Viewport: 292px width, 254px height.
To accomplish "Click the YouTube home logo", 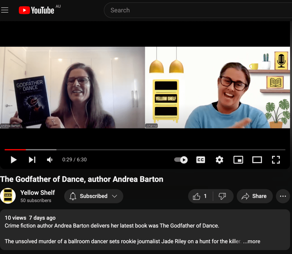I will (x=37, y=10).
